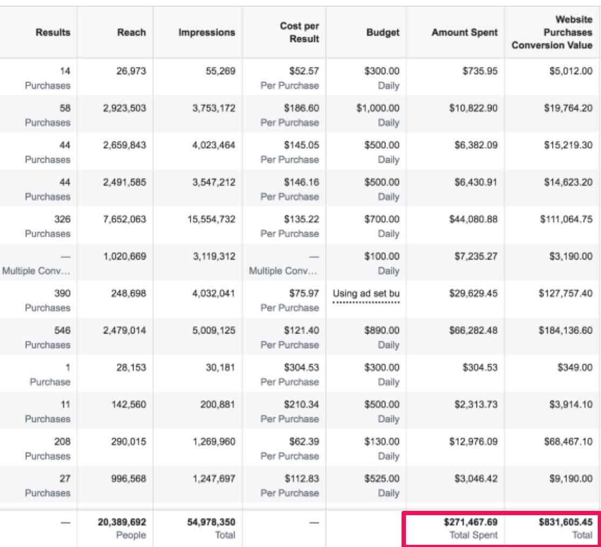Click 'Multiple Conv…' in the Results column
Image resolution: width=601 pixels, height=547 pixels.
(x=36, y=271)
